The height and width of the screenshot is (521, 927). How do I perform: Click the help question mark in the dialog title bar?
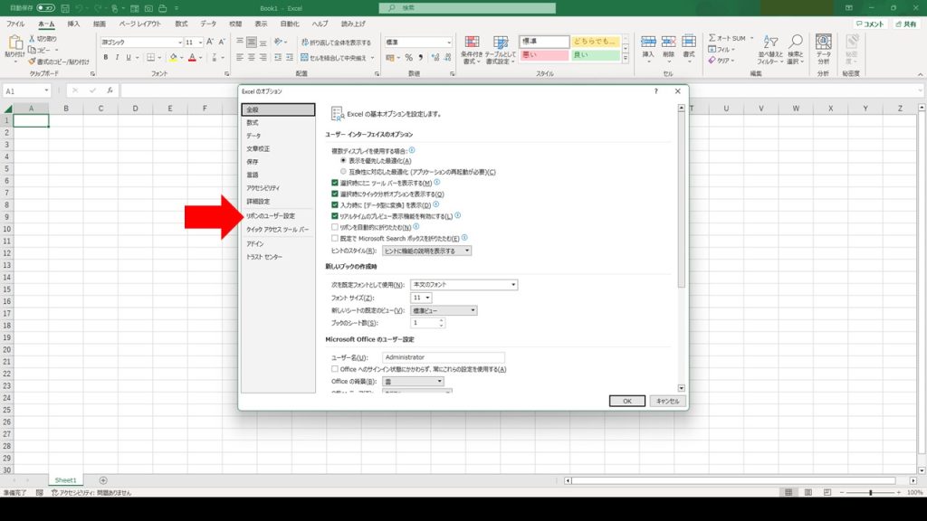coord(656,91)
